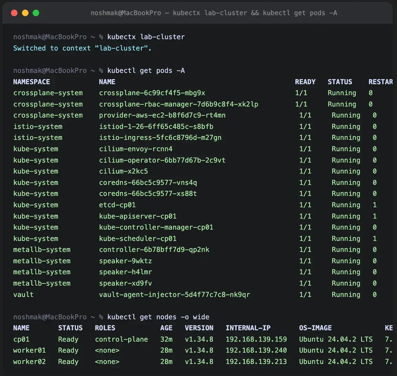
Task: Click pod name istiod-1-26-6ff65c485c-s8bfb
Action: coord(156,126)
